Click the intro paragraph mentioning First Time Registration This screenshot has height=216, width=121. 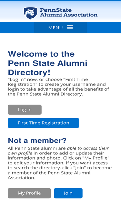point(58,87)
